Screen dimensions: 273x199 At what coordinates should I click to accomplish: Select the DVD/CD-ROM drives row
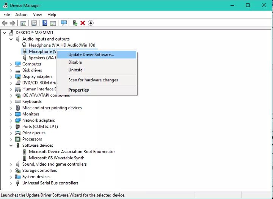pos(39,83)
